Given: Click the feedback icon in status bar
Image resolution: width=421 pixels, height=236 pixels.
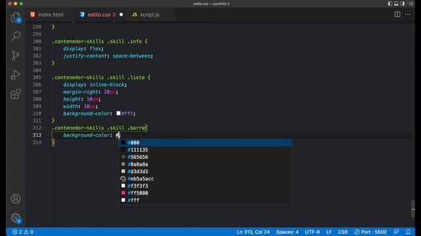Looking at the screenshot, I should point(396,232).
